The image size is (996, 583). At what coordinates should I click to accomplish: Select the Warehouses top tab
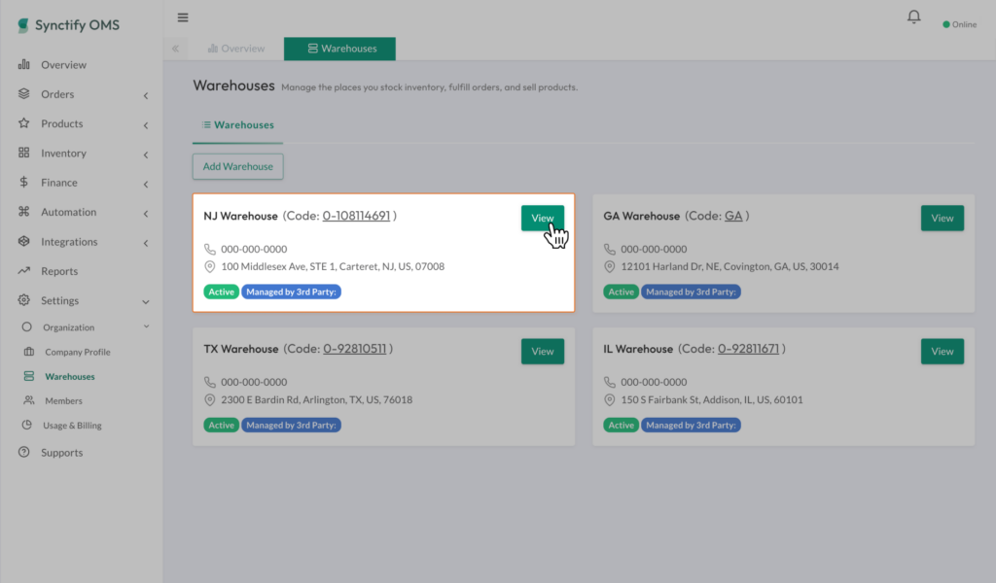[x=339, y=49]
